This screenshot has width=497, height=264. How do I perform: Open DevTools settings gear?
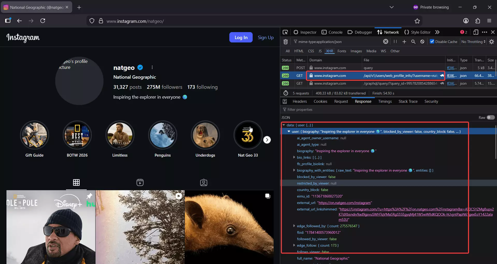coord(492,41)
